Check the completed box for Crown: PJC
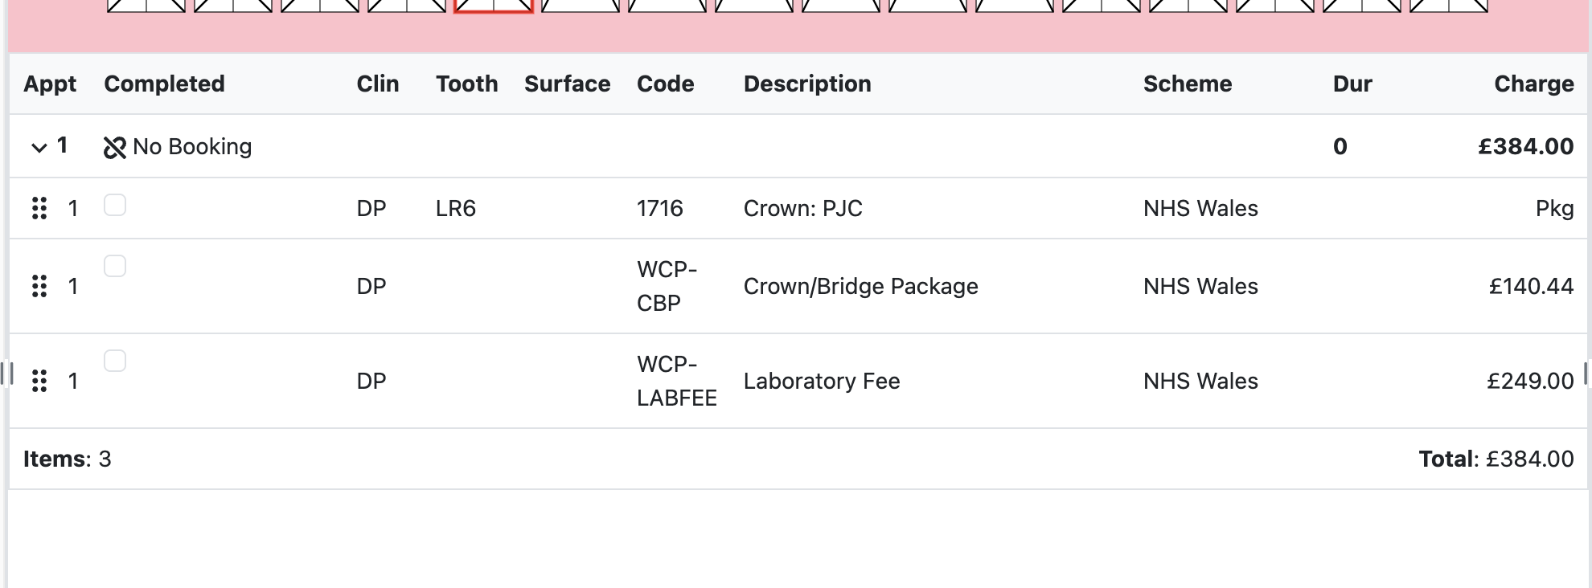Viewport: 1592px width, 588px height. tap(115, 206)
